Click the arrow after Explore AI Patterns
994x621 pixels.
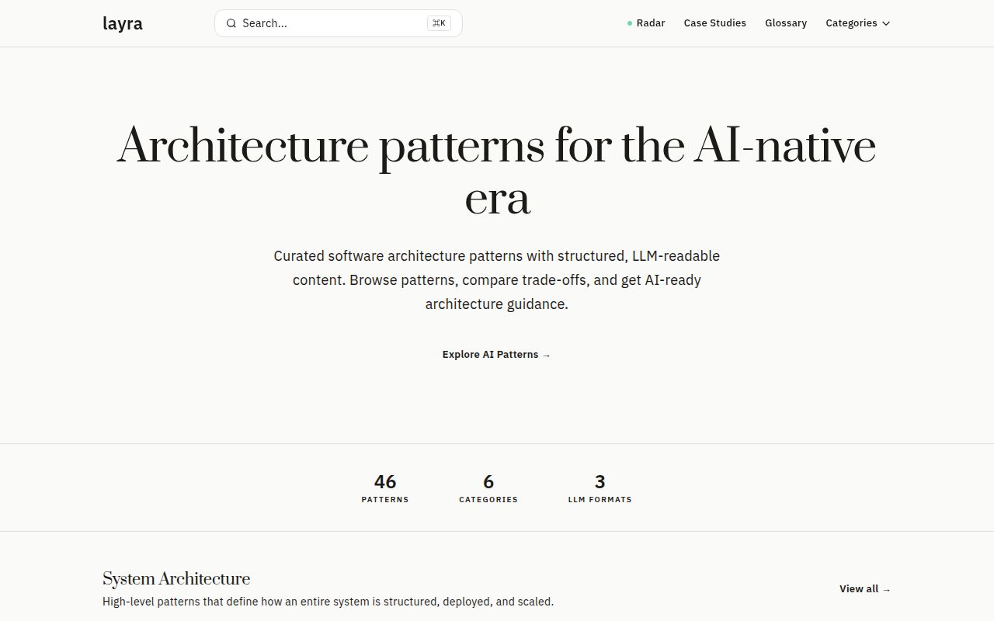[x=547, y=355]
